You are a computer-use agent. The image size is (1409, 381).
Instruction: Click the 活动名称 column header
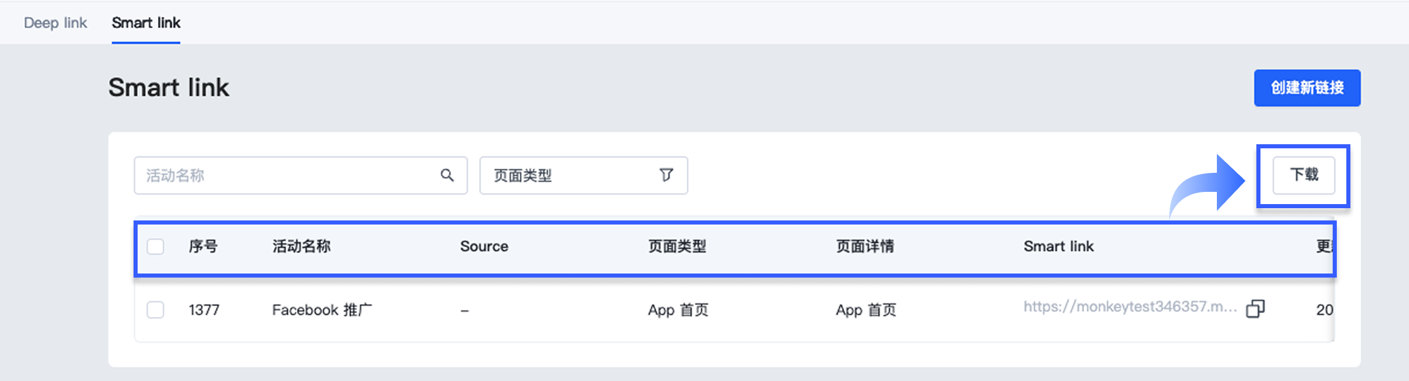[301, 246]
